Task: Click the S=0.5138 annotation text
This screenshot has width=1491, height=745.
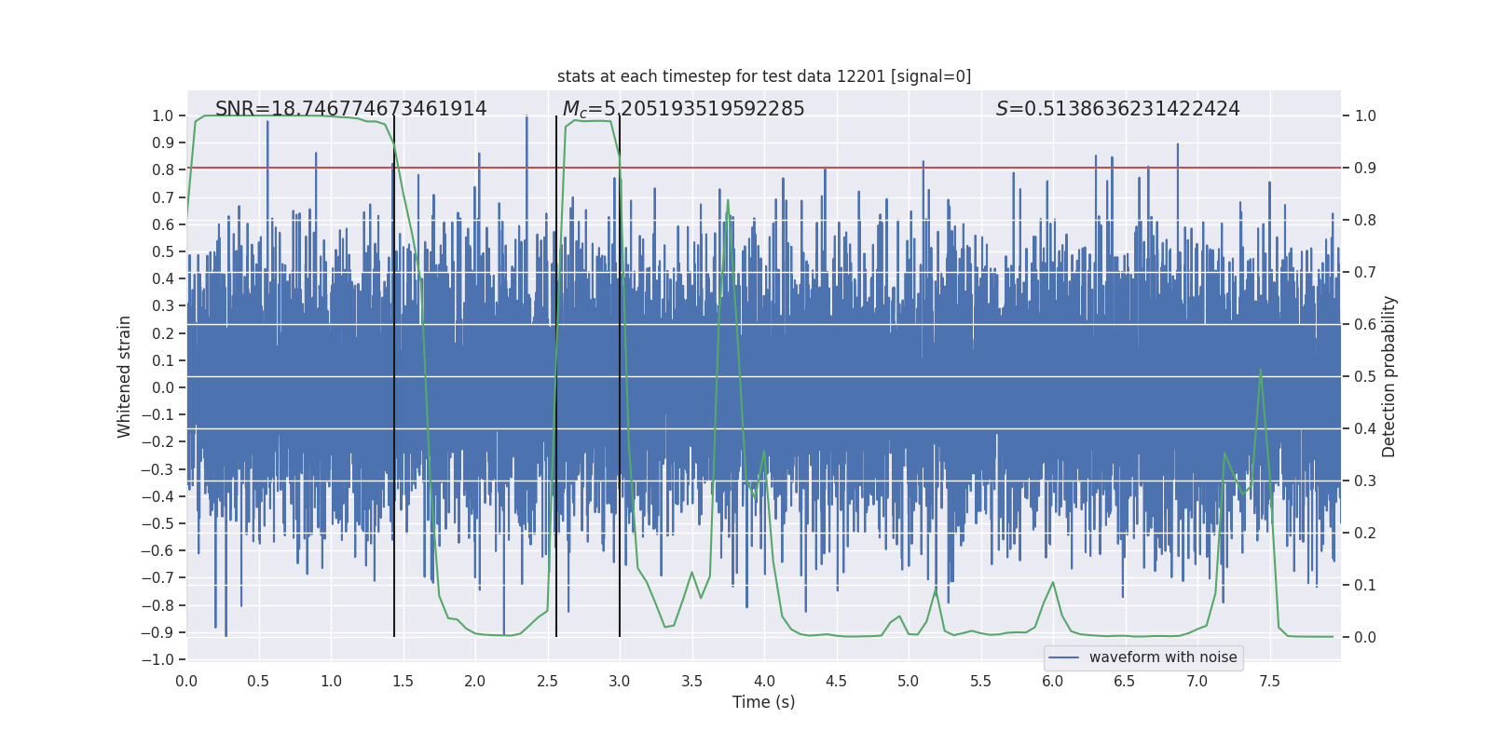Action: pos(1117,109)
